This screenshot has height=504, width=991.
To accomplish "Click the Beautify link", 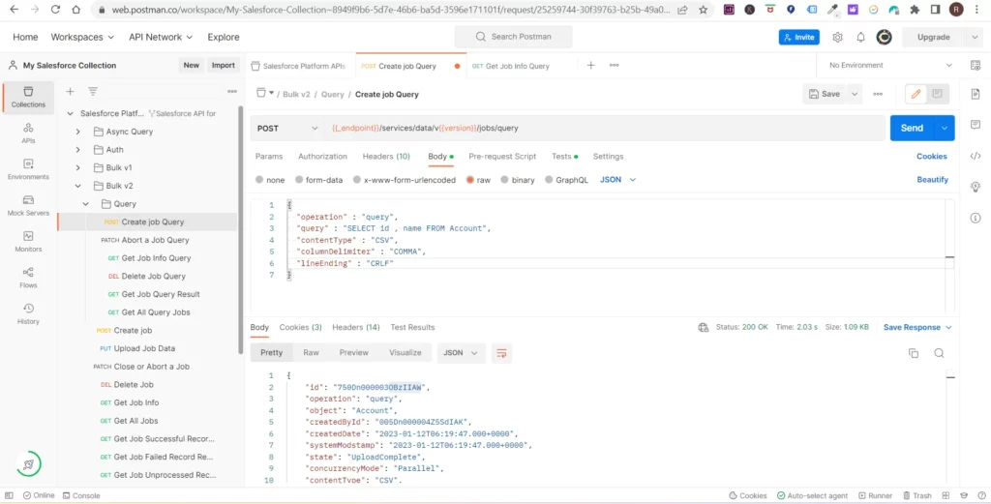I will [932, 180].
